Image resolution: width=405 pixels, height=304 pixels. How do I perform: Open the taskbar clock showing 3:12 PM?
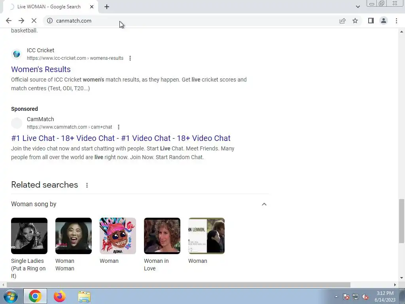point(385,296)
